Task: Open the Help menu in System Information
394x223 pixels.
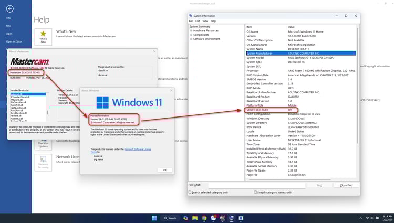Action: pyautogui.click(x=213, y=21)
